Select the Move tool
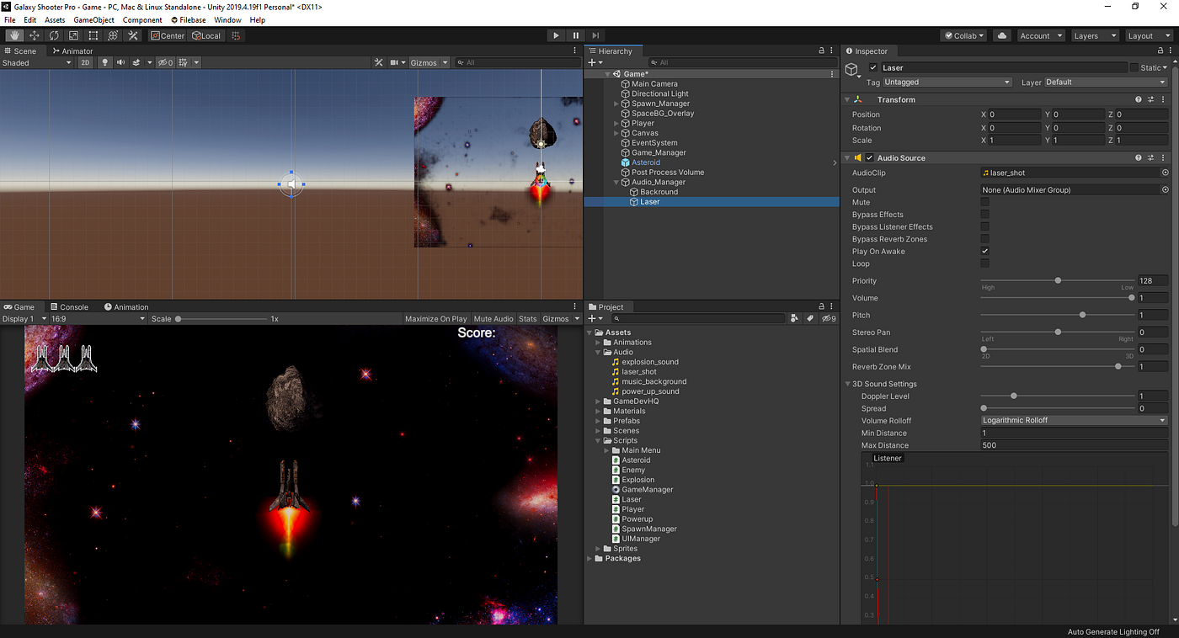The width and height of the screenshot is (1179, 638). [x=35, y=35]
